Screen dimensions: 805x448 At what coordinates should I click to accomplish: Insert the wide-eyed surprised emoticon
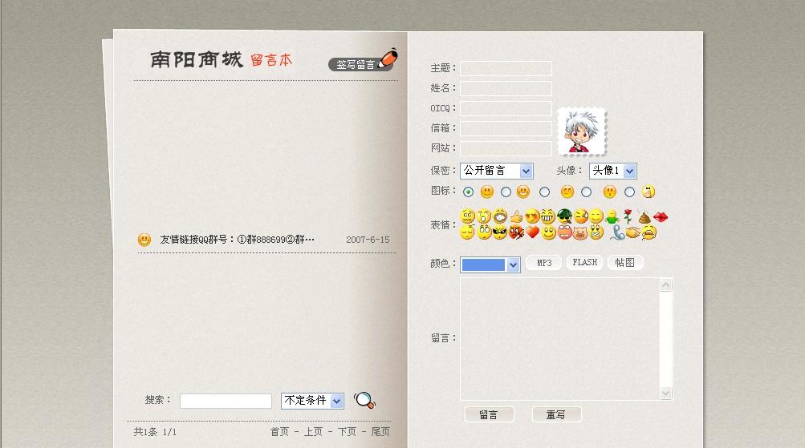click(x=485, y=232)
